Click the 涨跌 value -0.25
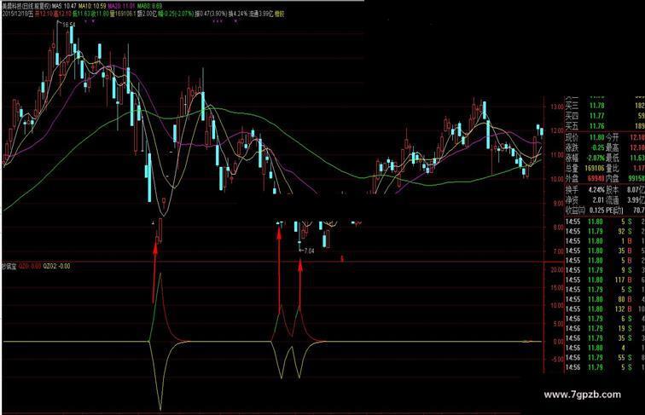 pos(598,147)
